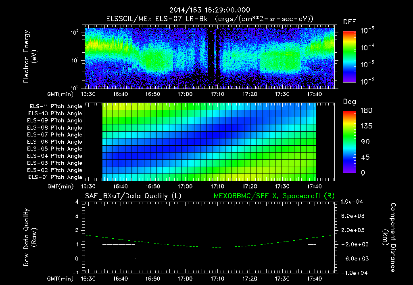Click the Raw Data Quality axis label
The height and width of the screenshot is (285, 413).
(30, 237)
